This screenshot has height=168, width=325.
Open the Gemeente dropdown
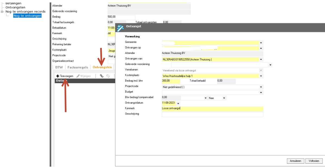261,43
